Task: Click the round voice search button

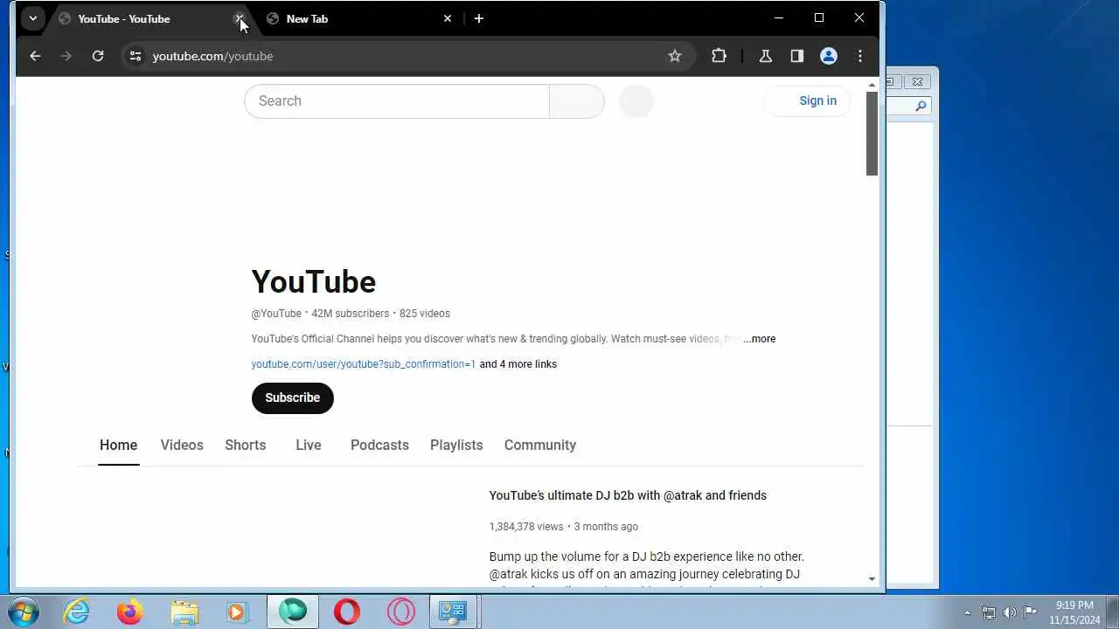Action: [x=636, y=101]
